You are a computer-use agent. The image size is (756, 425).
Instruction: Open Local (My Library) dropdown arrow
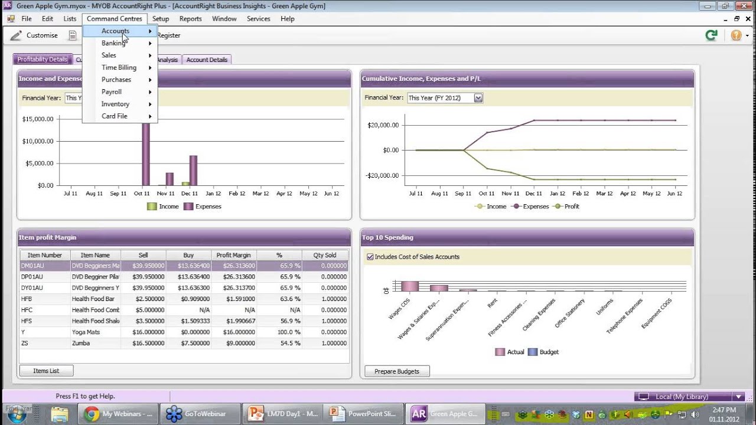point(738,397)
